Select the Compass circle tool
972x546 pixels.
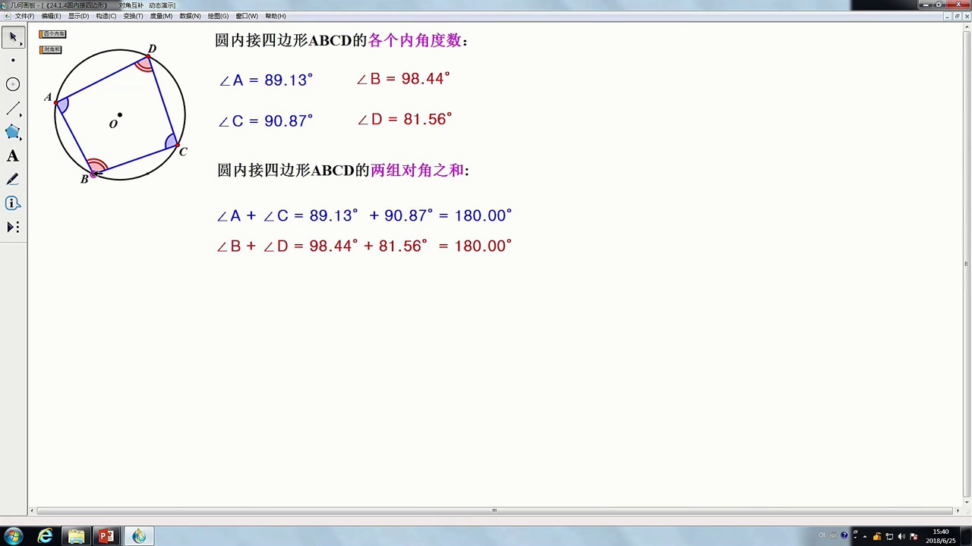pyautogui.click(x=13, y=84)
